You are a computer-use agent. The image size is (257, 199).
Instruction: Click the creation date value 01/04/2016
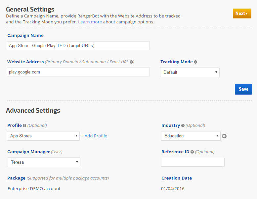point(173,188)
